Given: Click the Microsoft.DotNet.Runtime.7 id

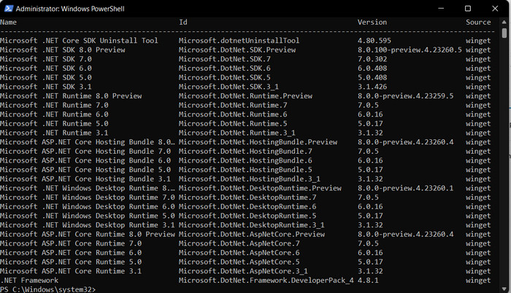Looking at the screenshot, I should pyautogui.click(x=233, y=105).
